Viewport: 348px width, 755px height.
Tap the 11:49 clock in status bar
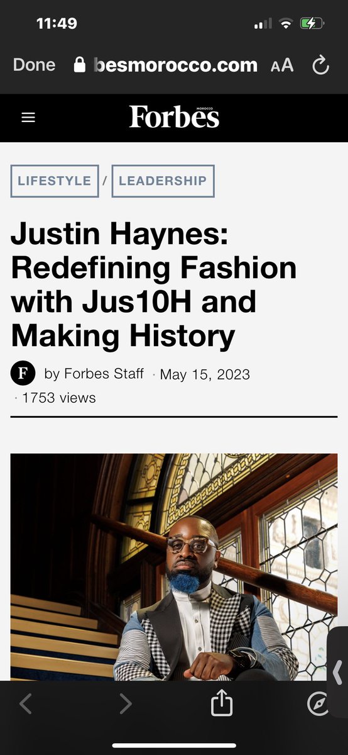coord(57,24)
